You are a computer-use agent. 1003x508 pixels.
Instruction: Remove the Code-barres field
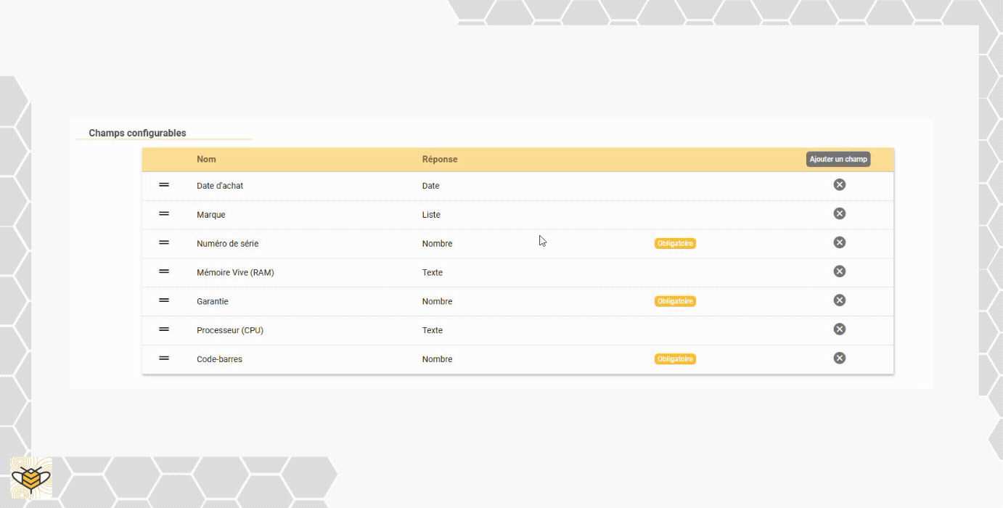point(840,358)
